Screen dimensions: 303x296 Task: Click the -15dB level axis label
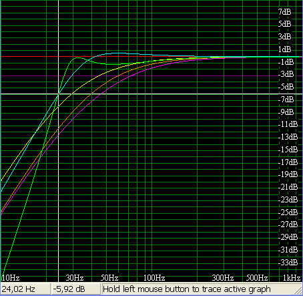point(288,149)
